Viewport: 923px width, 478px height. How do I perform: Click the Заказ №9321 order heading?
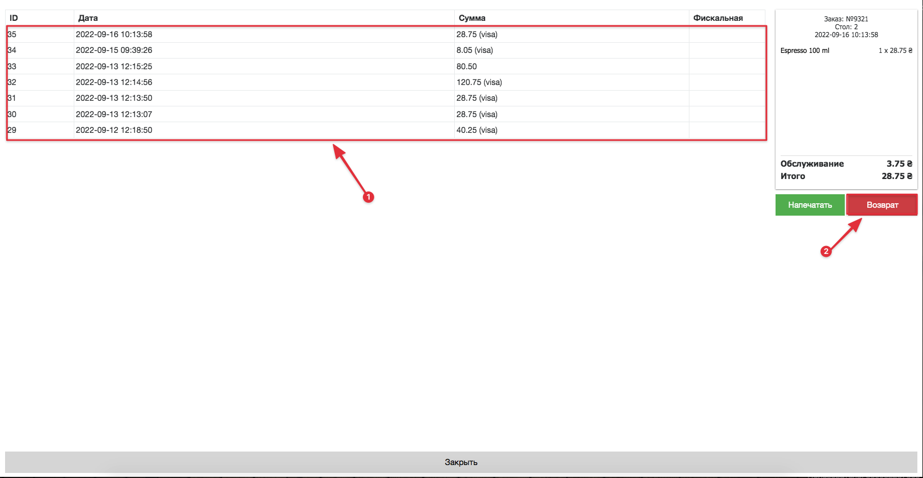(x=846, y=19)
